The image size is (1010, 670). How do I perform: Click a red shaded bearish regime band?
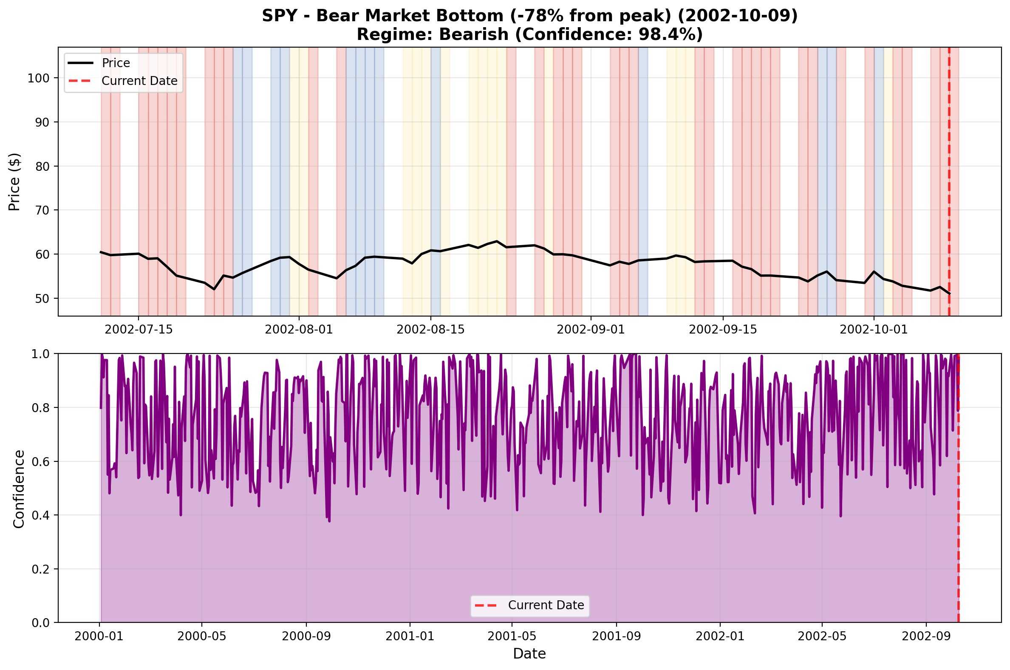pos(111,171)
